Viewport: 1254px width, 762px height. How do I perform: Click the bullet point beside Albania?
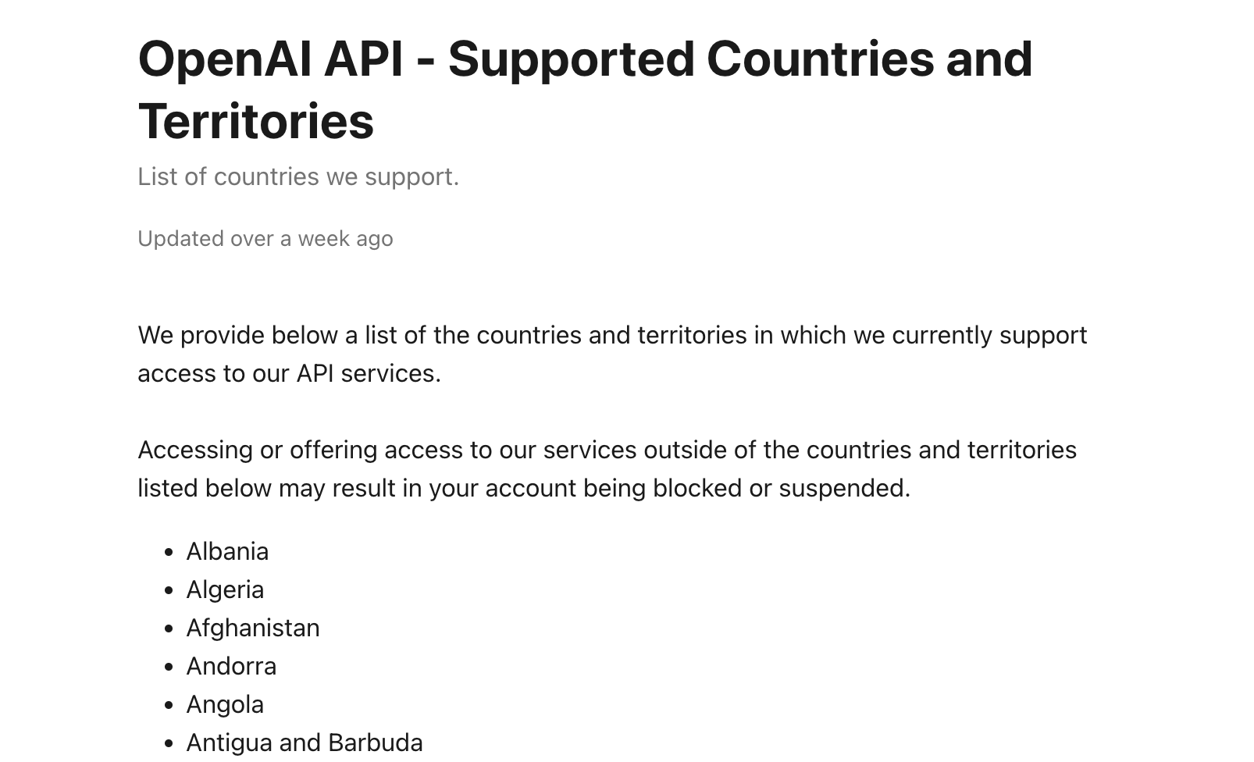[169, 552]
